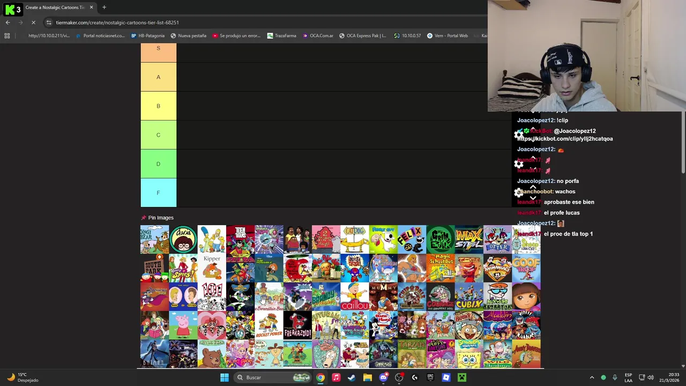Image resolution: width=686 pixels, height=386 pixels.
Task: Select the Daria cartoon thumbnail
Action: point(183,239)
